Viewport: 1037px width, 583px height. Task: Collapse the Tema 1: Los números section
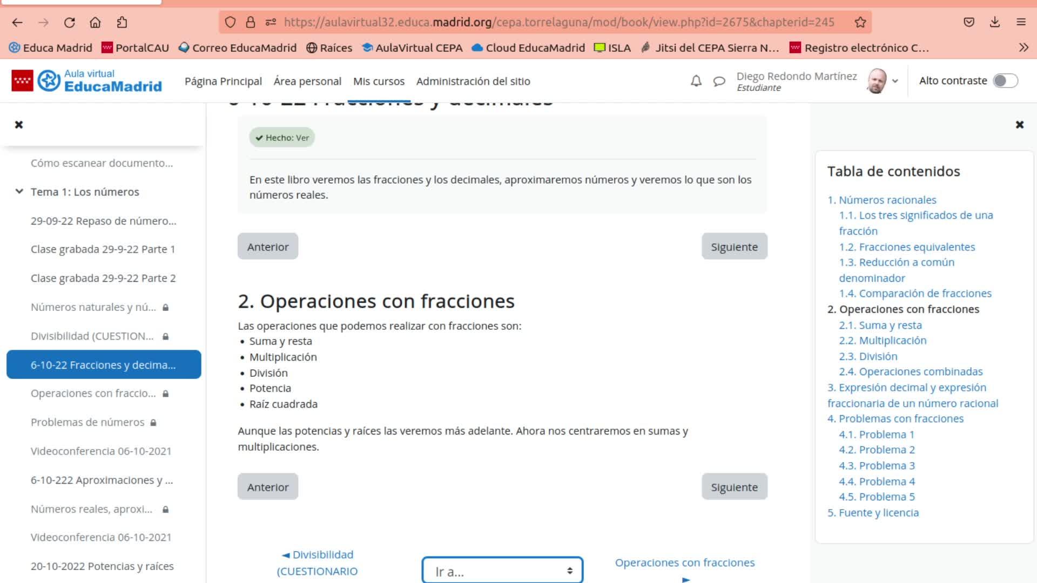point(19,192)
